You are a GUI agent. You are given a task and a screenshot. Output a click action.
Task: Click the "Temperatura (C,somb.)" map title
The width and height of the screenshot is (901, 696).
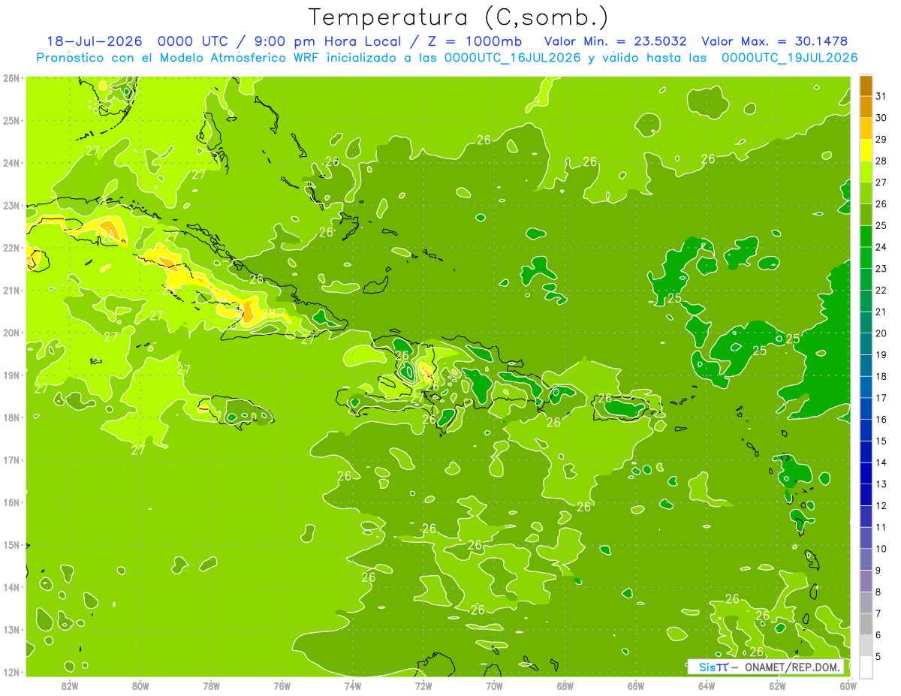tap(459, 17)
